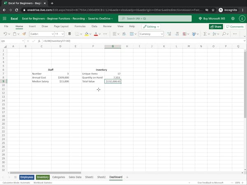Open the Sales Data sheet tab
The height and width of the screenshot is (185, 247).
[x=75, y=177]
